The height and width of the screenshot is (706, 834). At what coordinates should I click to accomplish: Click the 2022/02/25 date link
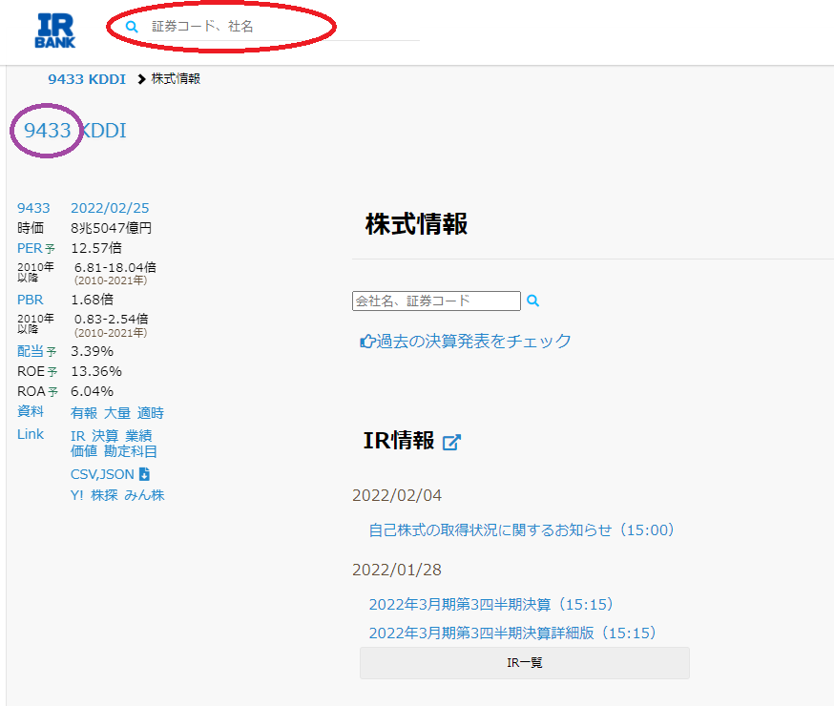[110, 208]
